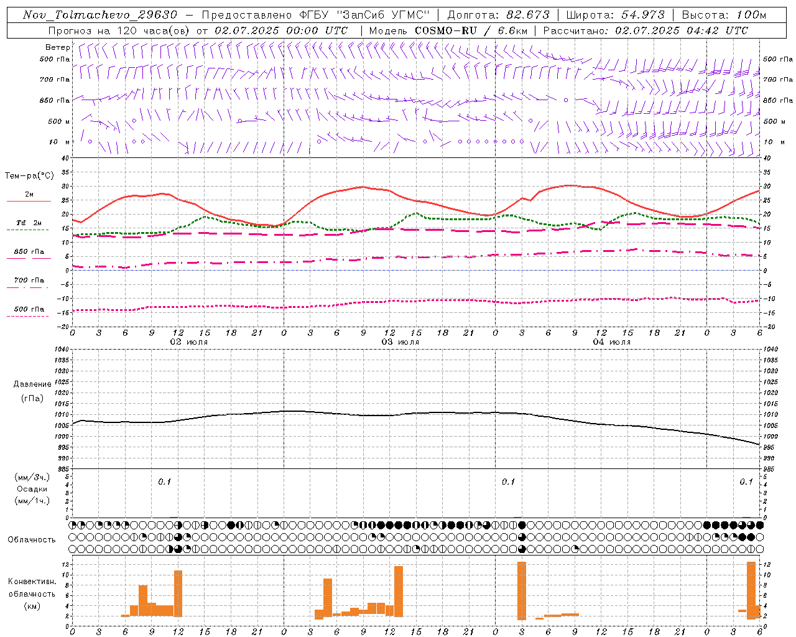
Task: Select the Рассчитано: 02.07.2025 04:42 UTC timestamp
Action: (646, 30)
